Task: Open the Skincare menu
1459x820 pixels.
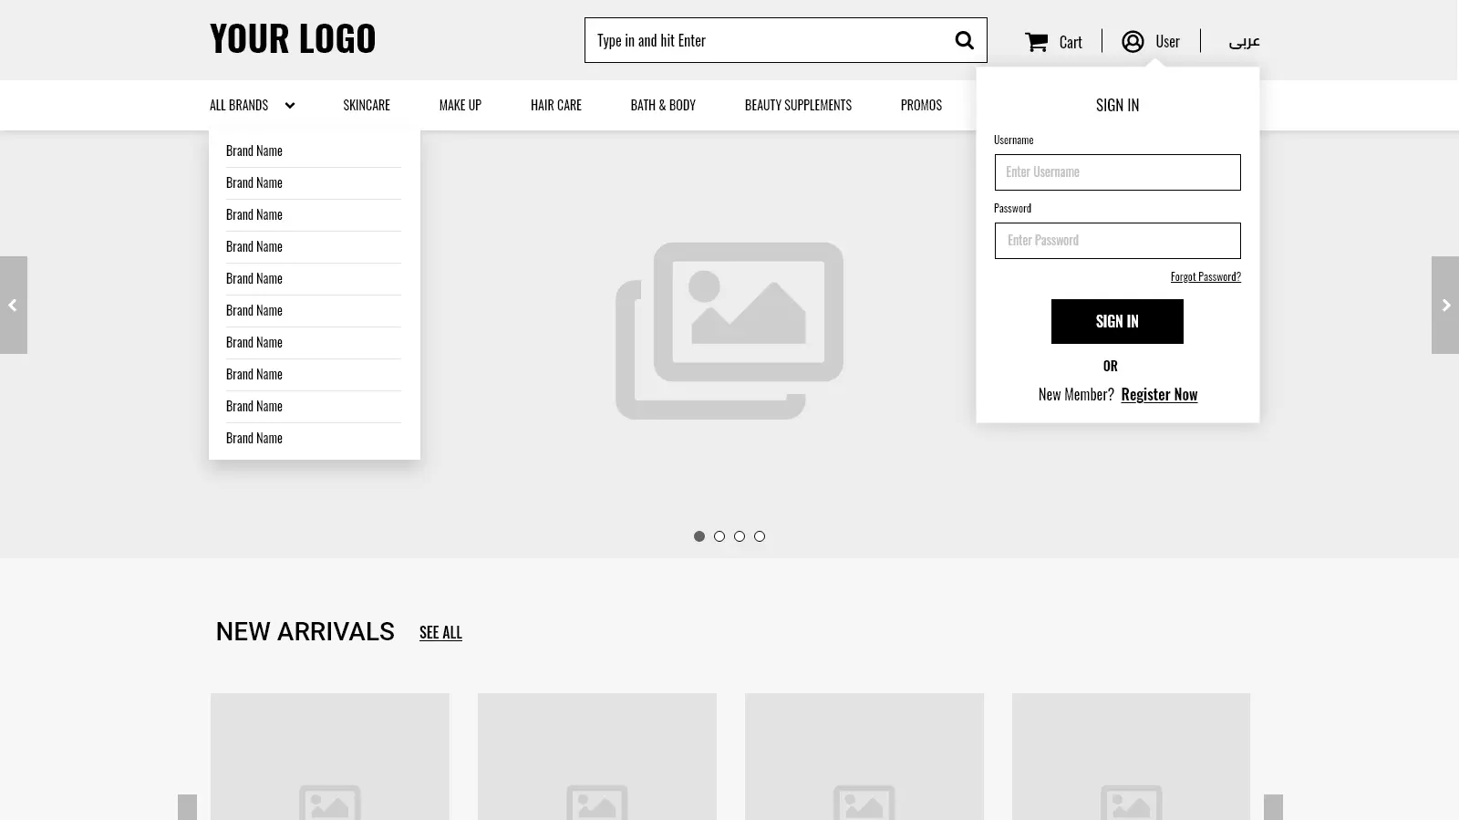Action: tap(367, 105)
